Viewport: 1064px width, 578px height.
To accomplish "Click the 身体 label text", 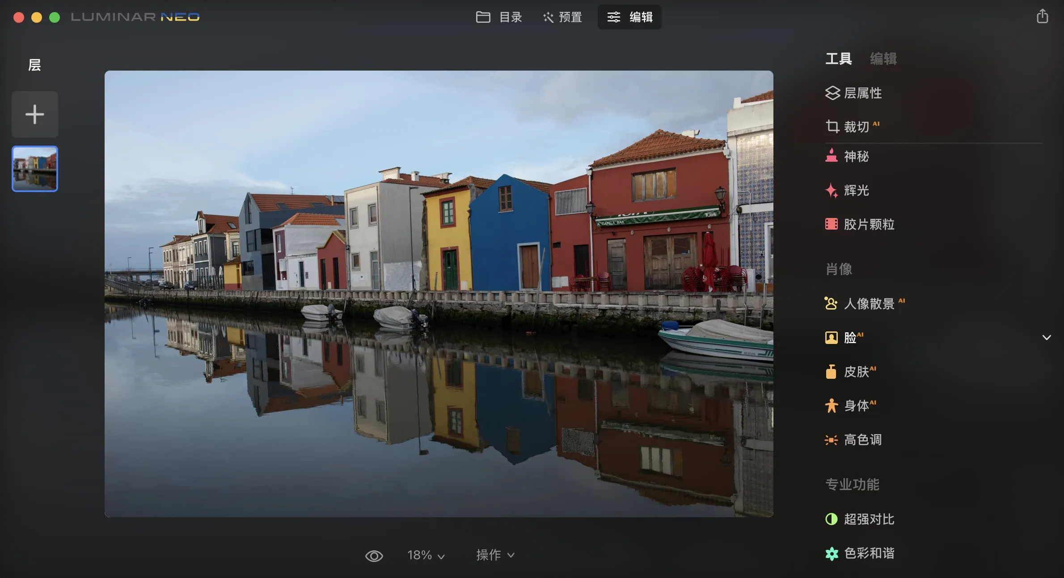I will pyautogui.click(x=857, y=406).
